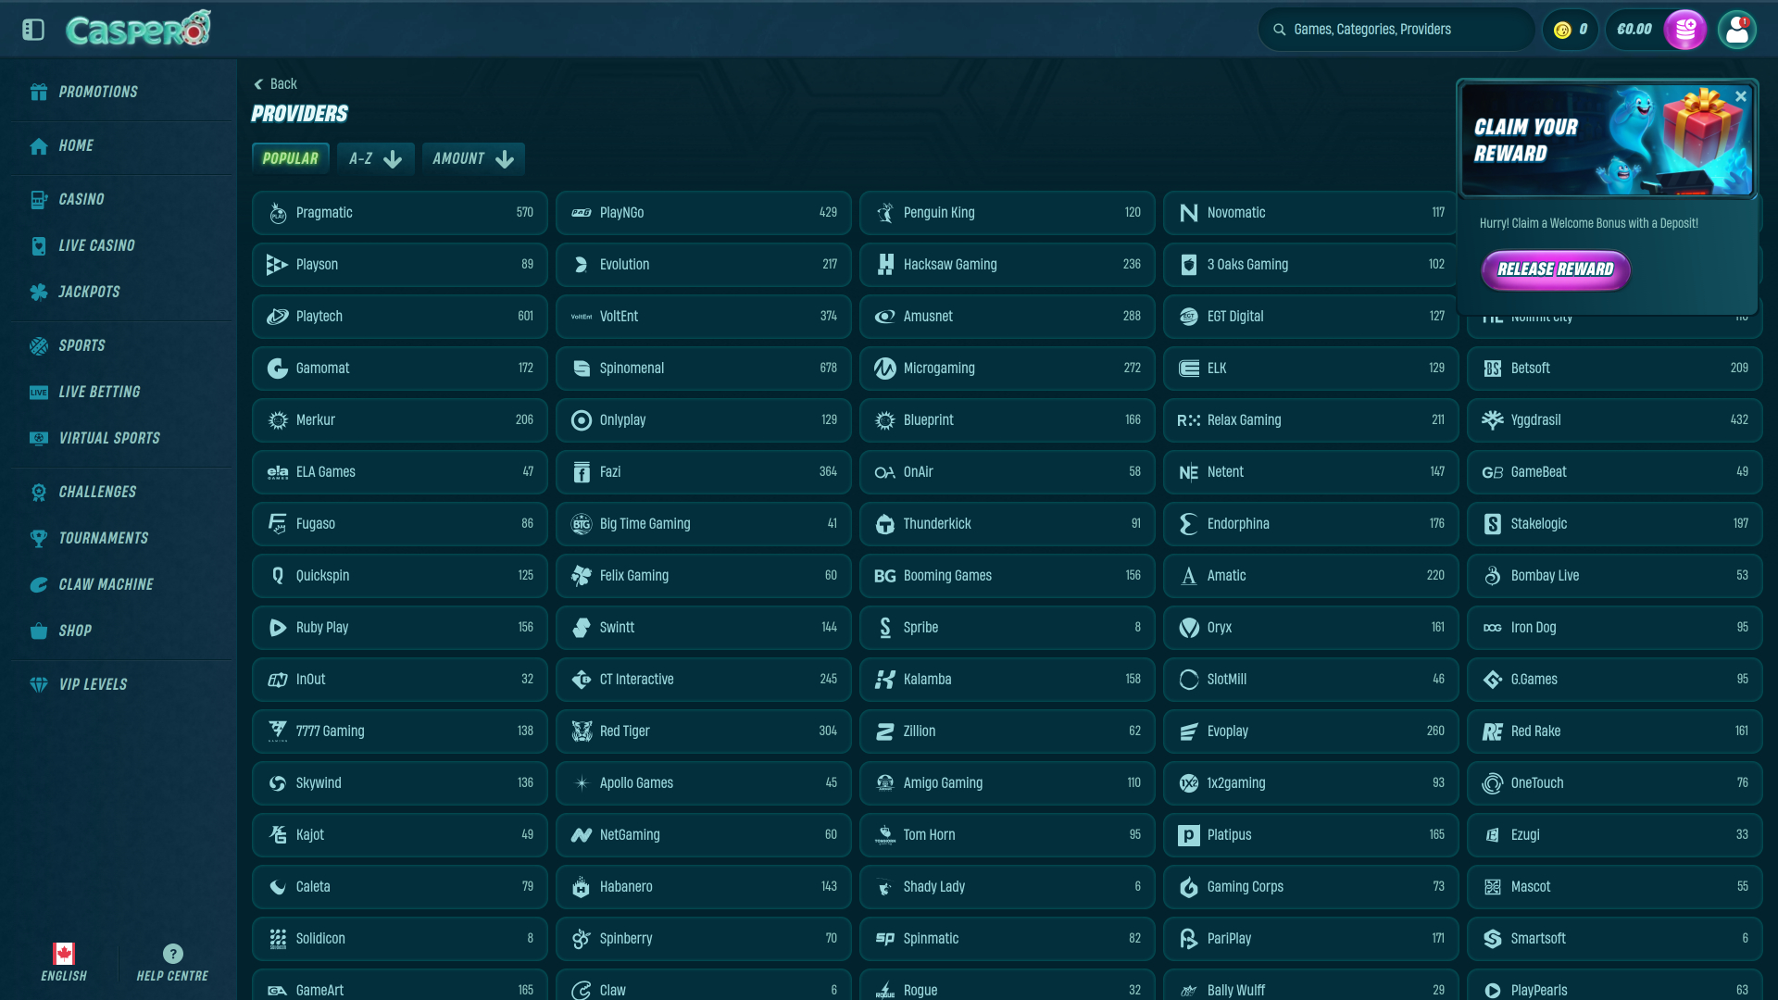This screenshot has width=1778, height=1000.
Task: Click the Claim Your Reward banner image
Action: click(1607, 141)
